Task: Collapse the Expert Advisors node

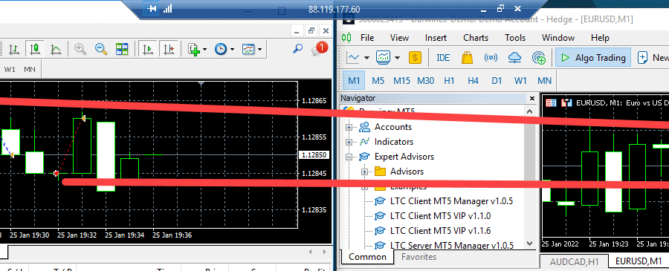Action: (x=349, y=157)
